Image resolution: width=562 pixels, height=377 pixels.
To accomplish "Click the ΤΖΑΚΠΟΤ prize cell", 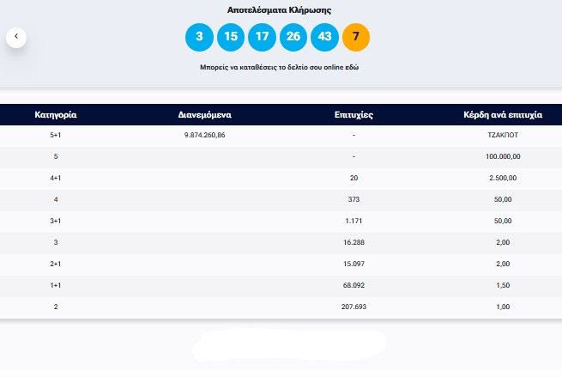I will tap(502, 136).
